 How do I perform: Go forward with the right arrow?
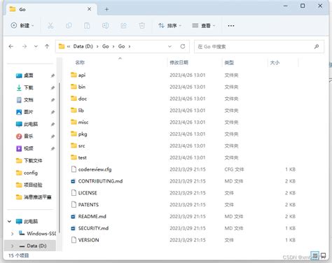(25, 46)
